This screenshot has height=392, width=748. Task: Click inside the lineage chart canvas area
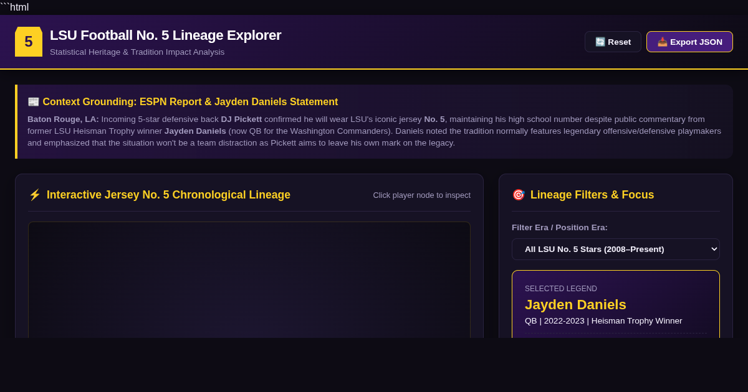pyautogui.click(x=249, y=280)
